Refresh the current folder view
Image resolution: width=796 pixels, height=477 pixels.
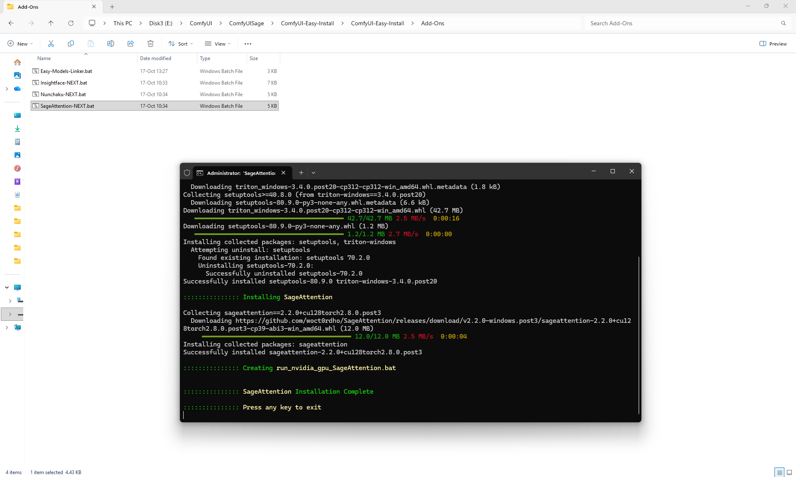71,23
